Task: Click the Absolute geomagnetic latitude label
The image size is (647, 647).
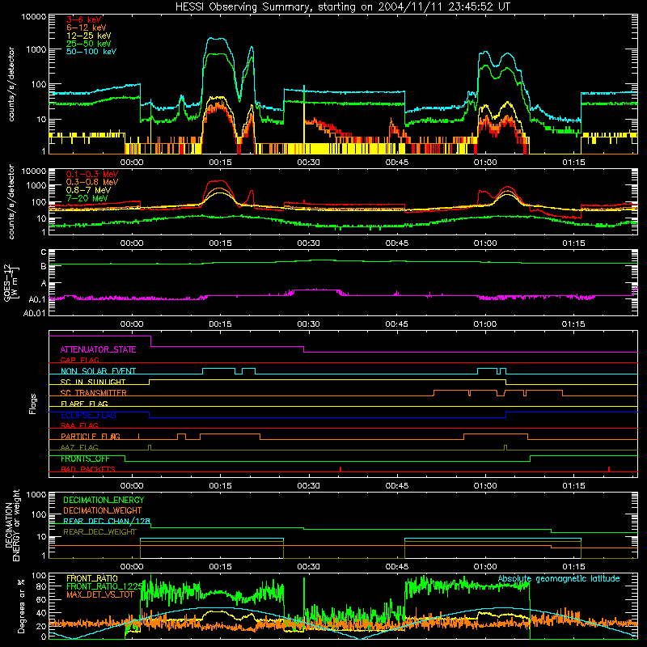Action: click(x=559, y=578)
